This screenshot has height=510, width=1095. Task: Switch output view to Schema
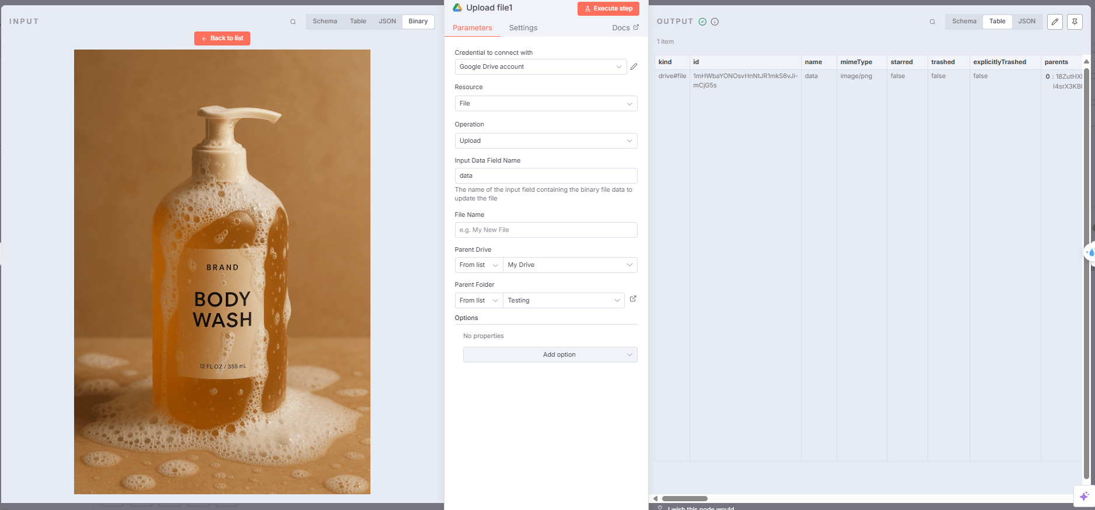(x=964, y=22)
